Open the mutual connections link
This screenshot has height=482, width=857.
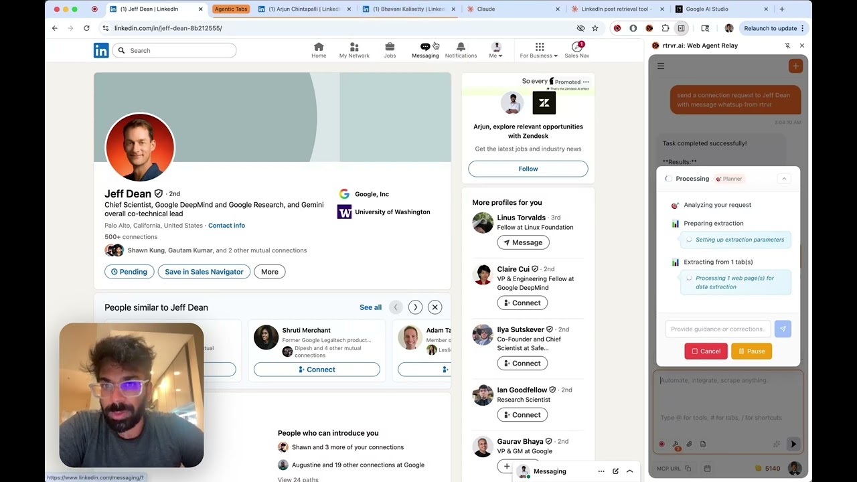pos(217,250)
